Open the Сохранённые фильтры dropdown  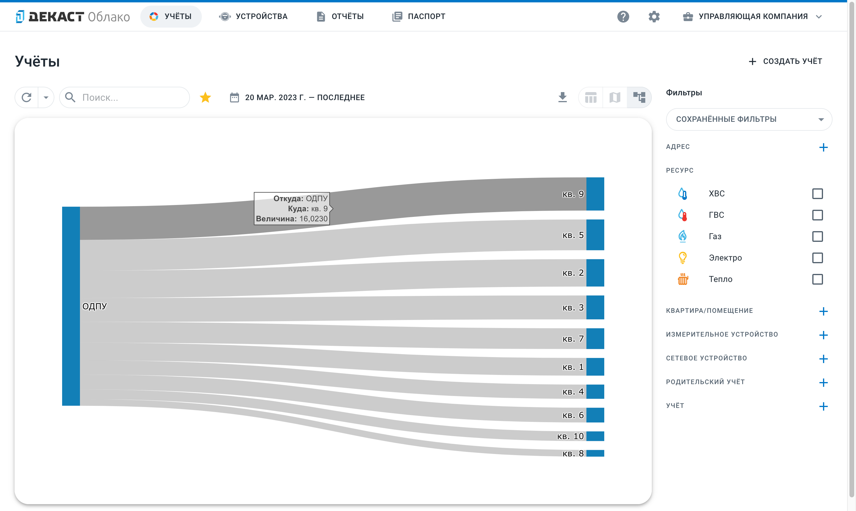pos(749,119)
